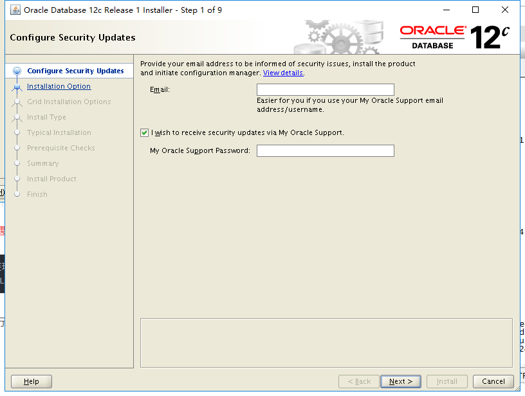Screen dimensions: 525x396
Task: Minimize the installer window
Action: 447,10
